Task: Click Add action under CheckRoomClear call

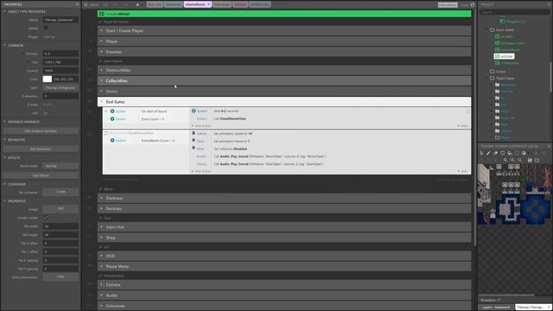Action: [201, 126]
